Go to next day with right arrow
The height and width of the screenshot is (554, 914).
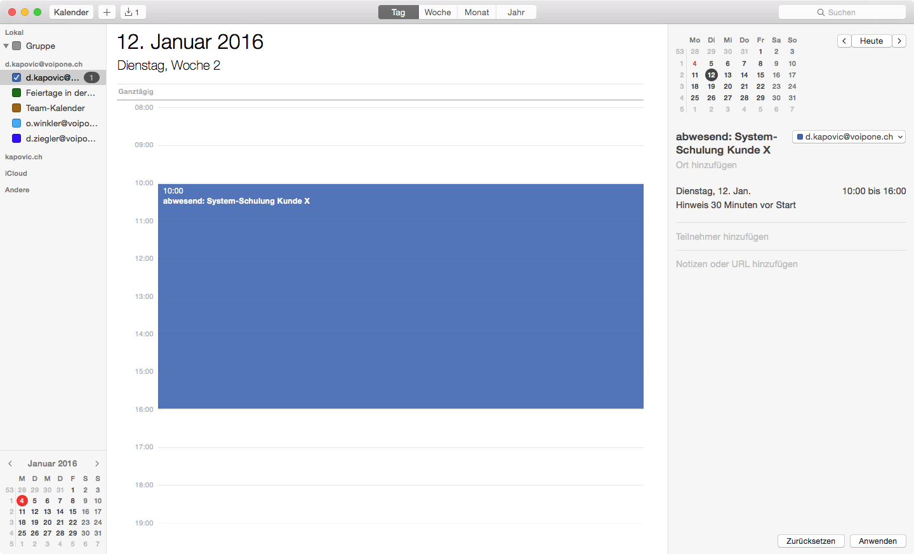point(899,41)
